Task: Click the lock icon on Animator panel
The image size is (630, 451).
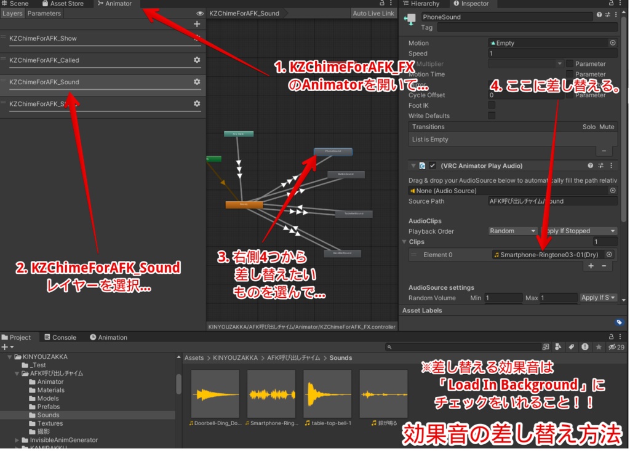Action: coord(382,3)
